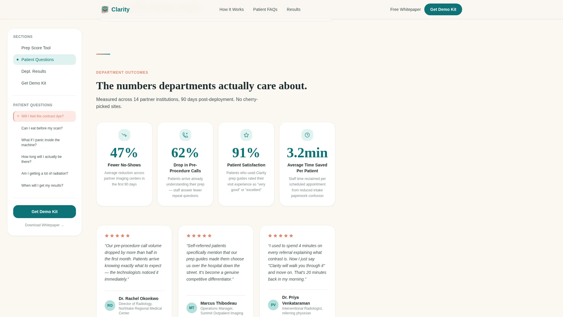Click the 62% pre-procedure calls value

pos(185,153)
